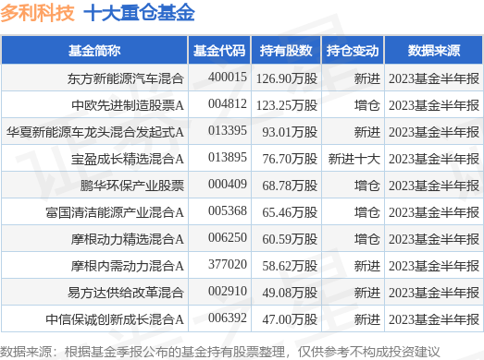
Task: Click 增仓 in the 中欧先进制造股票A row
Action: [367, 105]
